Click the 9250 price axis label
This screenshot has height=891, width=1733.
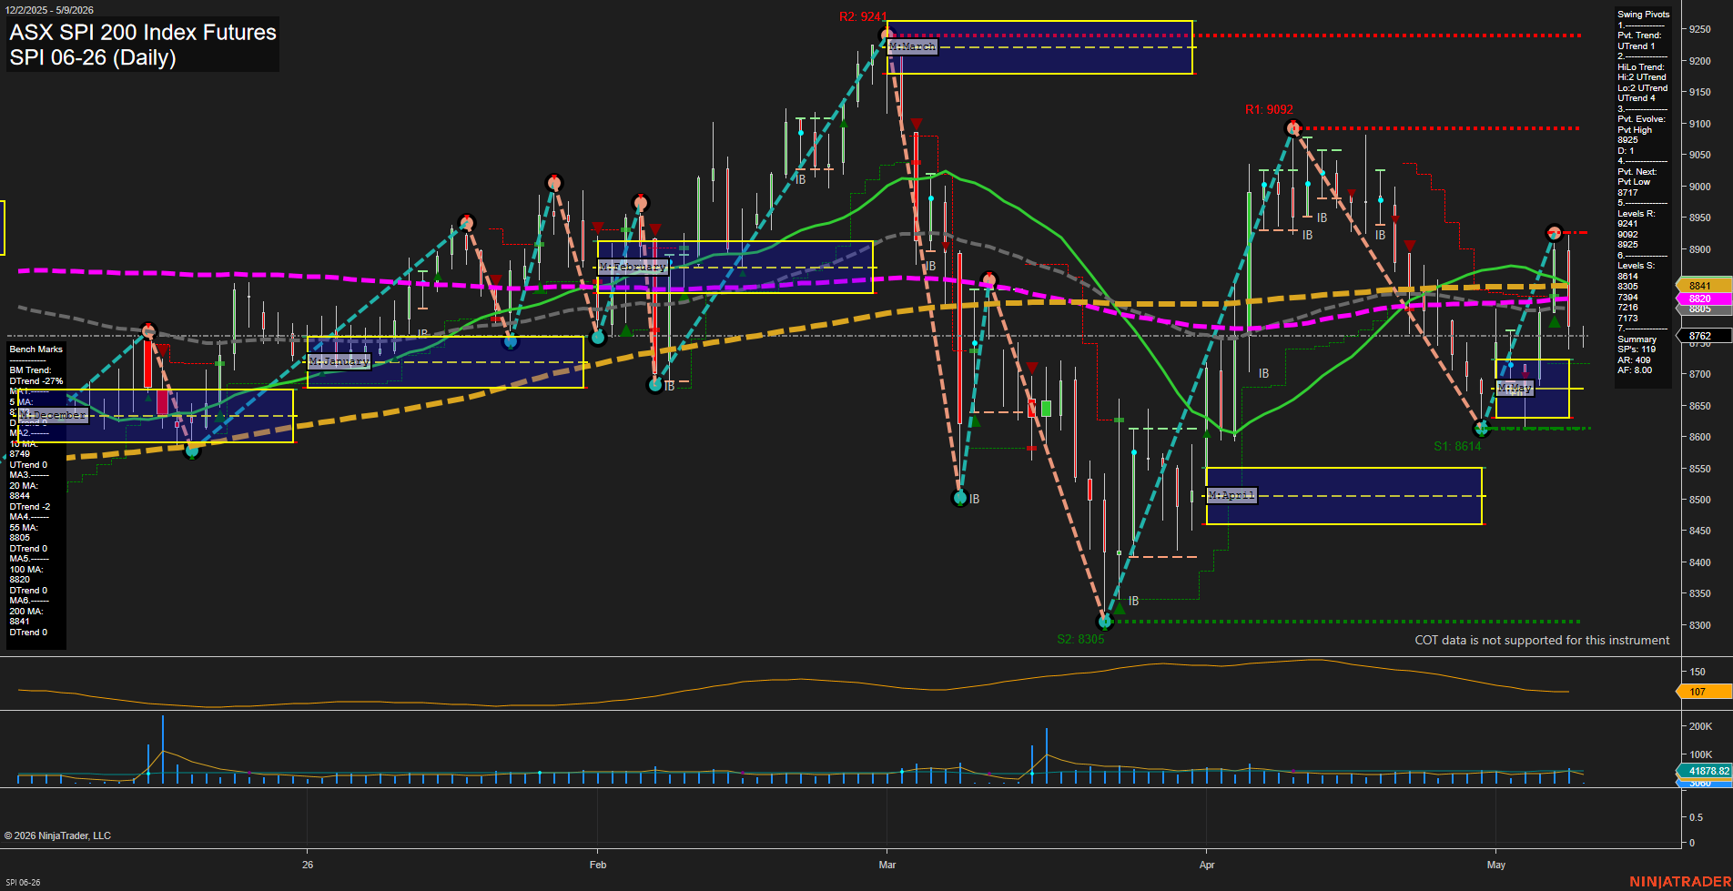(x=1700, y=30)
